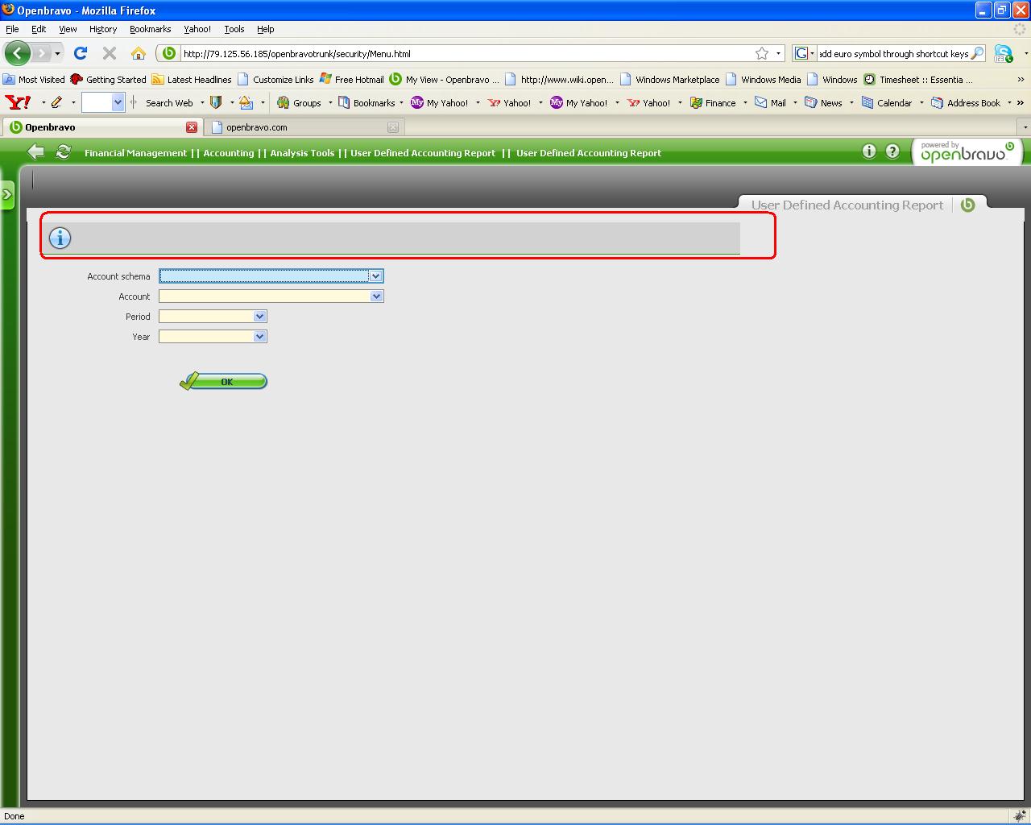This screenshot has width=1031, height=825.
Task: Click the info icon in message box
Action: pos(60,238)
